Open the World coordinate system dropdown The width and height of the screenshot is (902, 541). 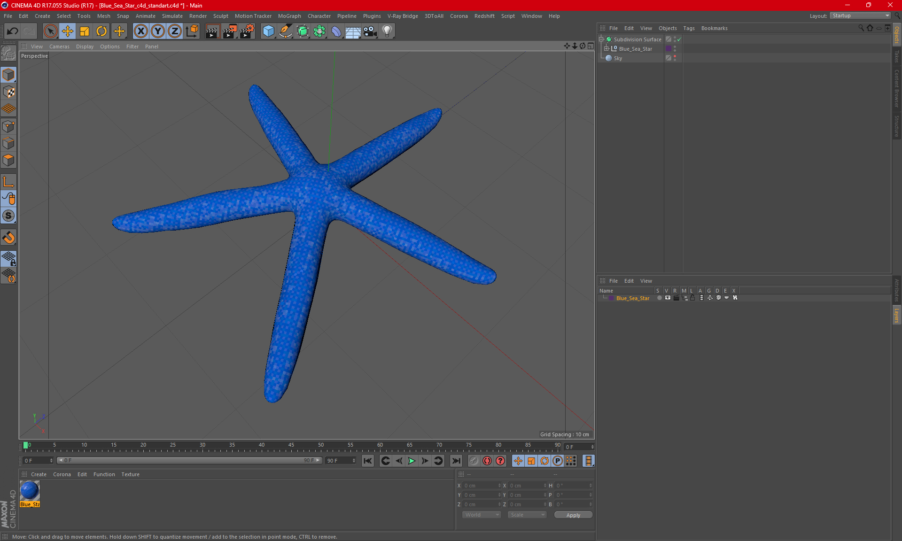tap(482, 515)
